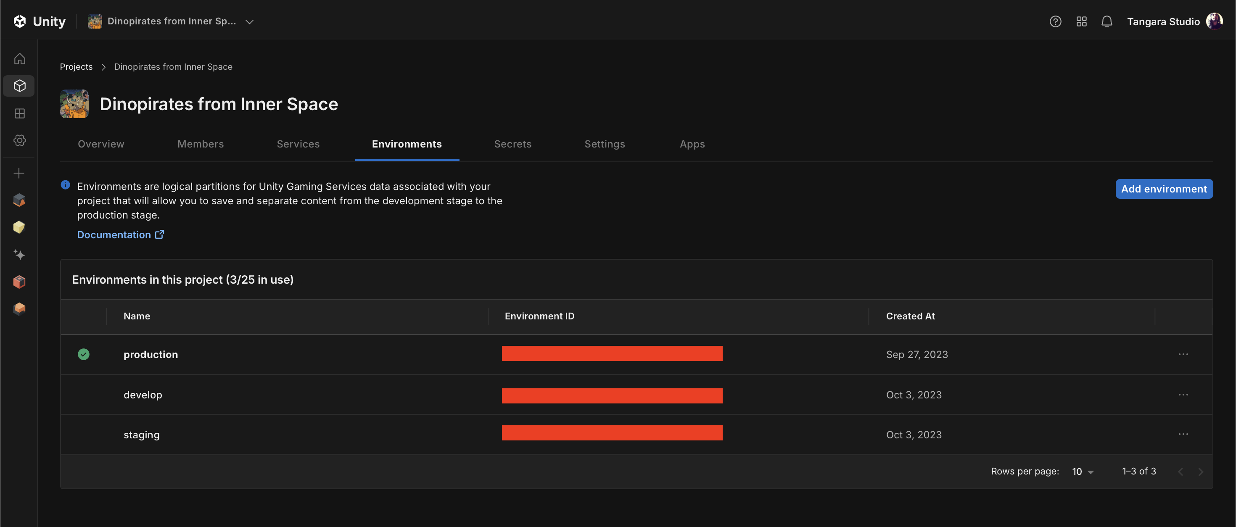Open the more options menu for staging
The height and width of the screenshot is (527, 1236).
[x=1183, y=435]
